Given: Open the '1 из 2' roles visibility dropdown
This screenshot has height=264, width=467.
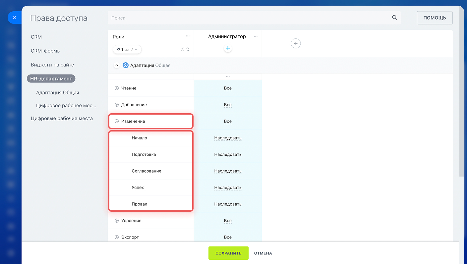Looking at the screenshot, I should coord(127,49).
